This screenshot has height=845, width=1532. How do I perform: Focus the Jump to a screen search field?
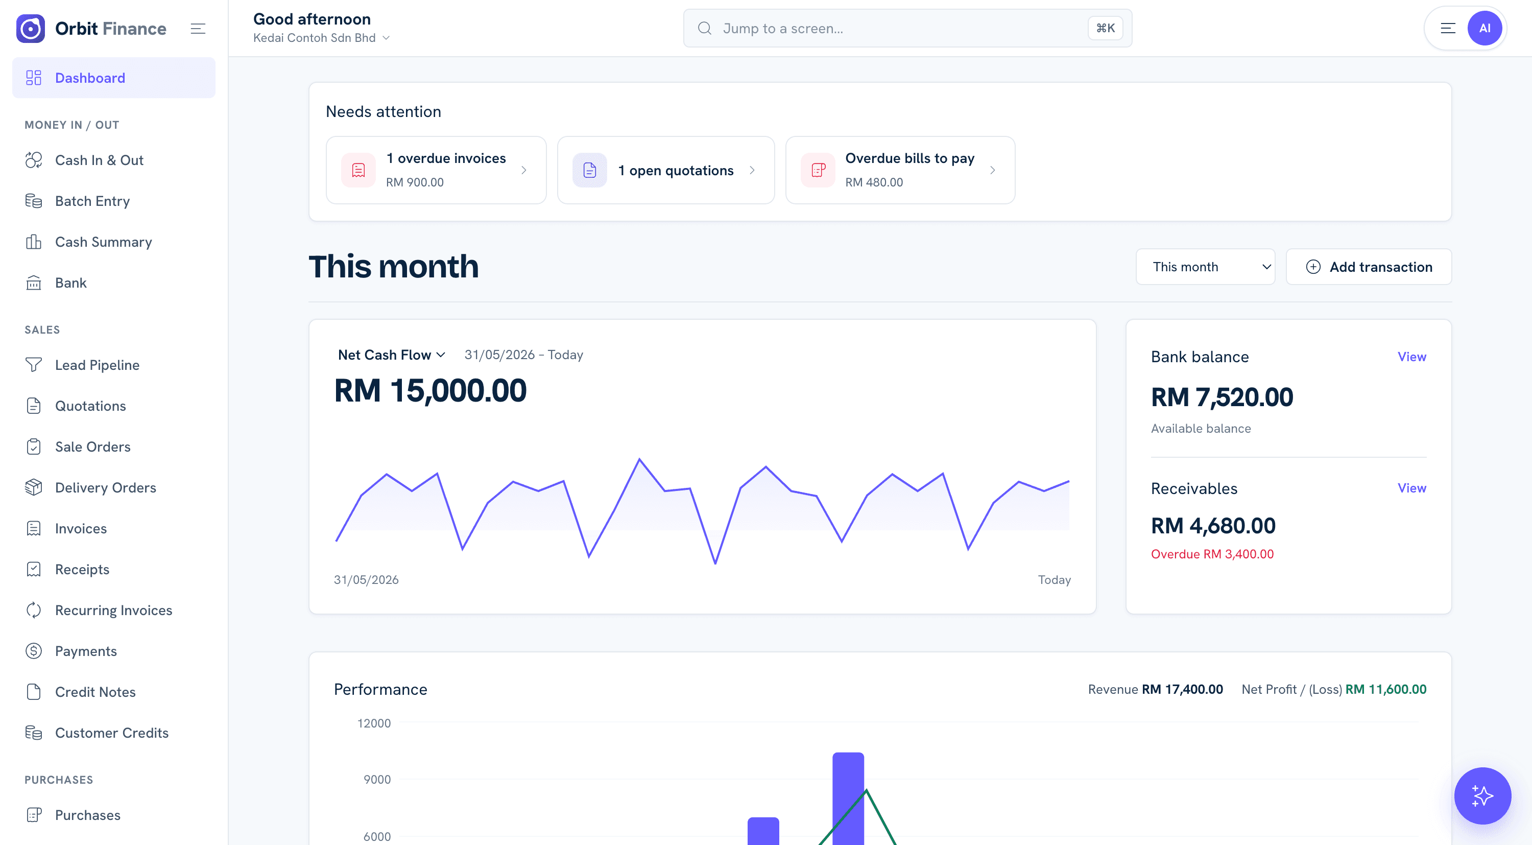click(907, 29)
